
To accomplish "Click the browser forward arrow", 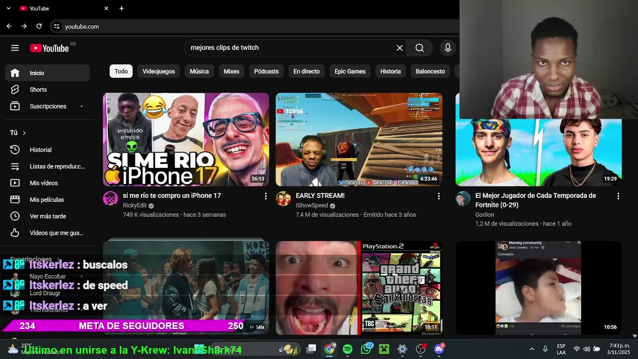I will pos(24,26).
